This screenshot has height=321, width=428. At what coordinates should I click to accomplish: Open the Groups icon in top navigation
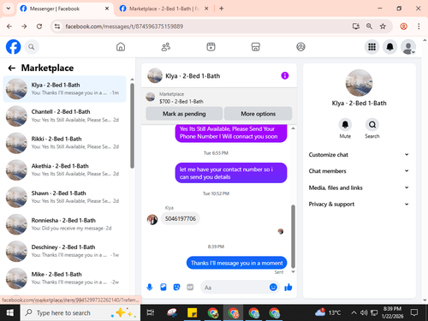[300, 47]
